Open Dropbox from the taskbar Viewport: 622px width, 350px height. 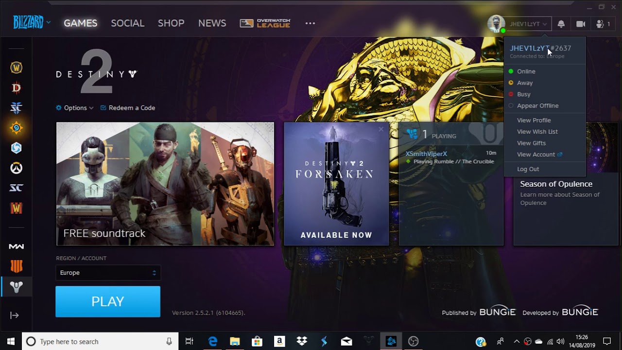coord(302,341)
